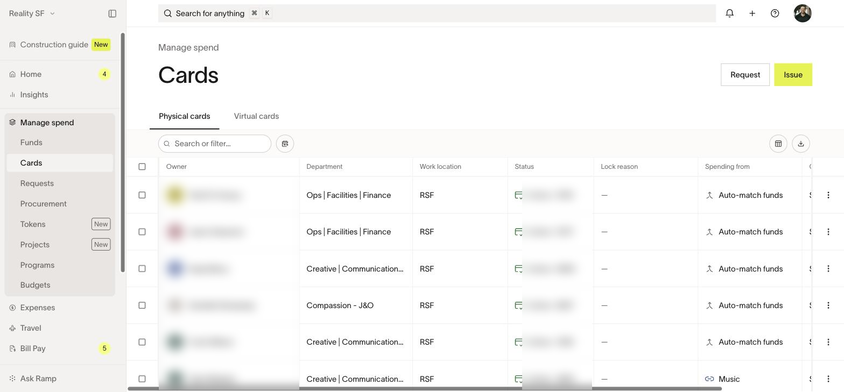Open Requests under Manage spend

tap(60, 183)
